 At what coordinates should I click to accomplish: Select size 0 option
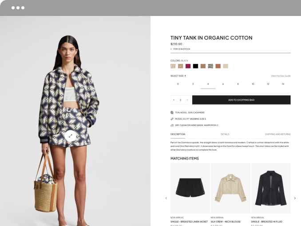pos(178,84)
